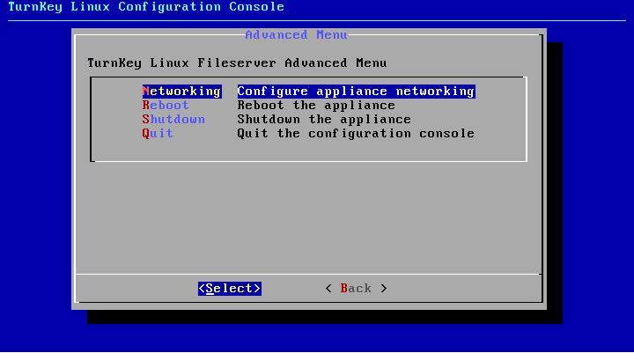Pick the Quit menu entry
This screenshot has width=634, height=353.
click(x=158, y=134)
